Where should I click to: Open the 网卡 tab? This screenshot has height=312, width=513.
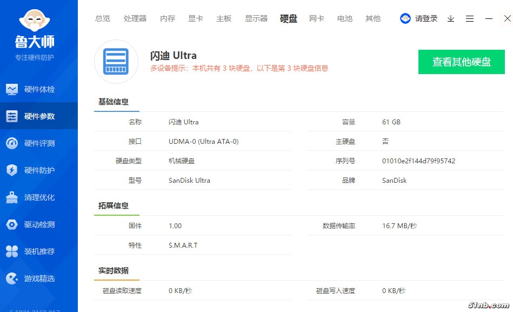pyautogui.click(x=317, y=18)
